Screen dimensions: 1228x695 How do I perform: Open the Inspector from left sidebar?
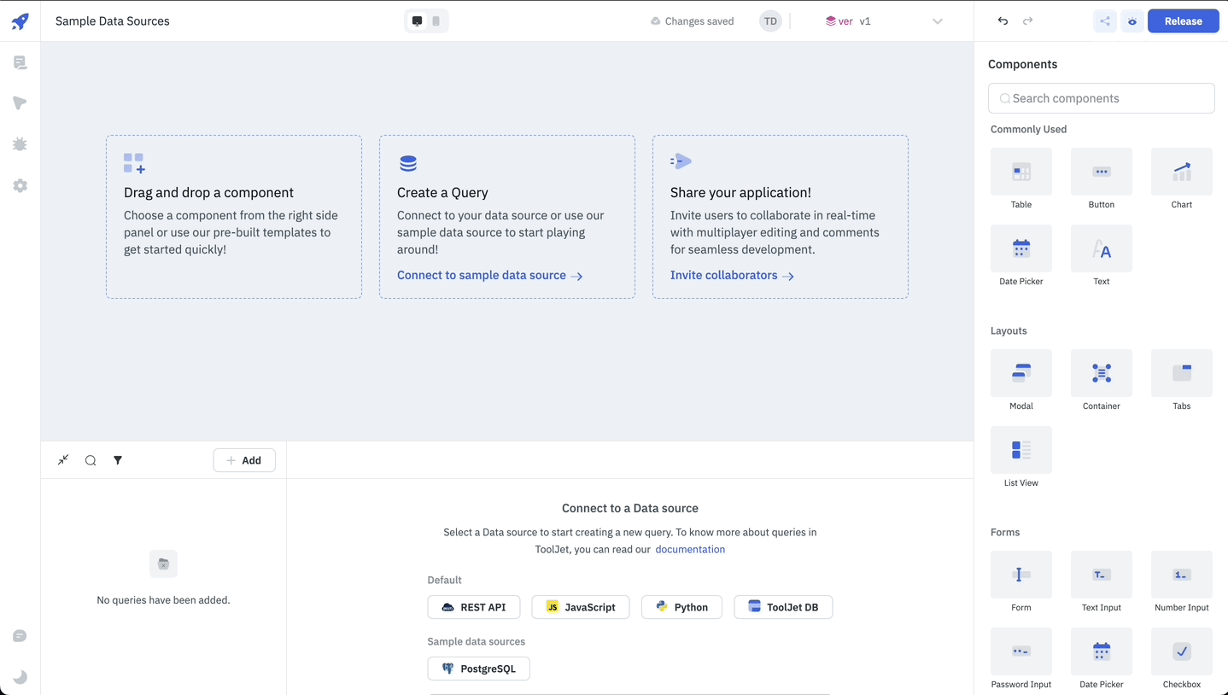[20, 103]
